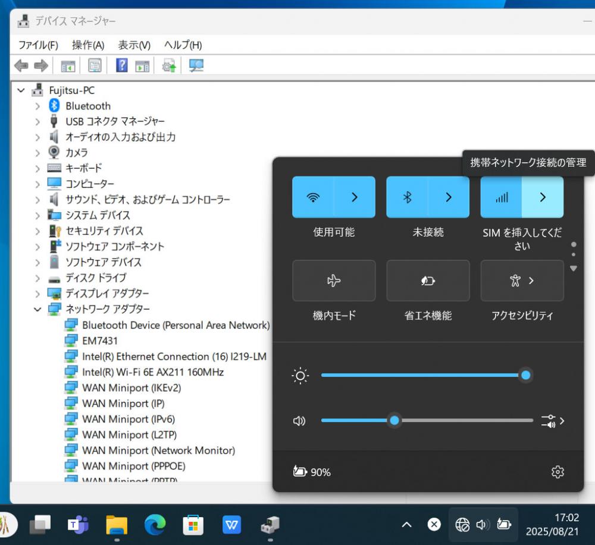This screenshot has width=595, height=545.
Task: Click the update driver toolbar icon
Action: pos(169,65)
